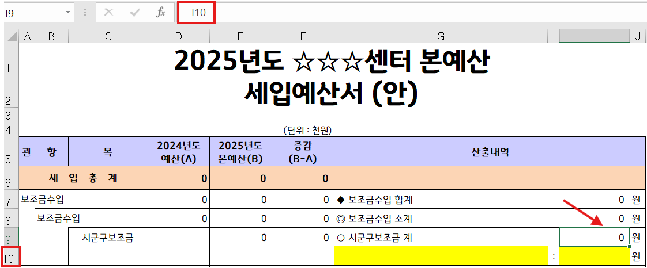Image resolution: width=647 pixels, height=268 pixels.
Task: Click the formula bar resize handle dots
Action: 85,13
